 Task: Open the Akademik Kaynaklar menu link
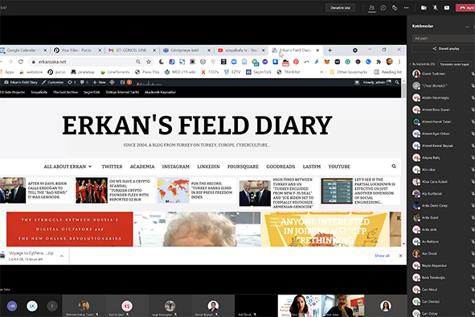coord(160,93)
